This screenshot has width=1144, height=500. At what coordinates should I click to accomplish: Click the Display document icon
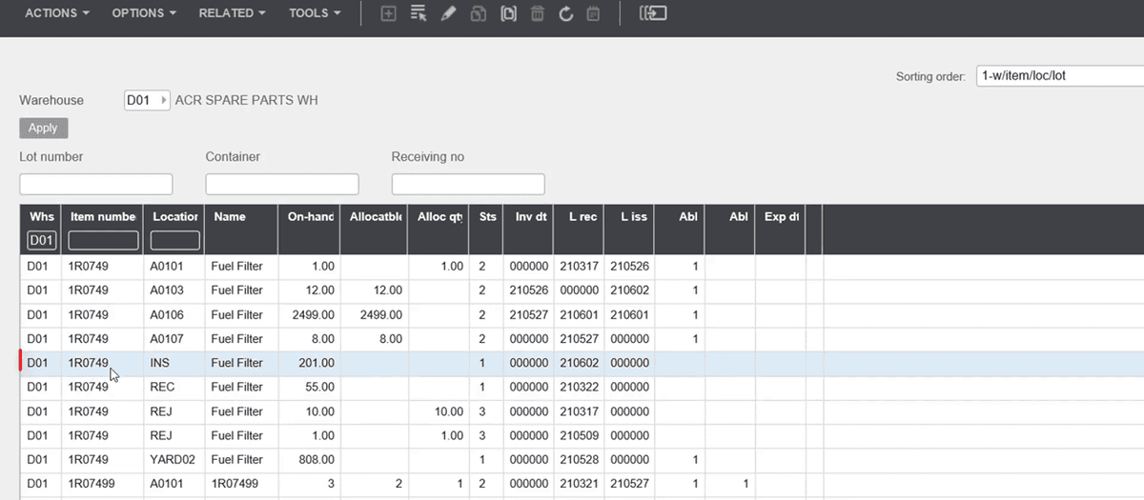pyautogui.click(x=508, y=13)
